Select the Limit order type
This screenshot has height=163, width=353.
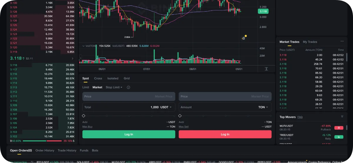(x=86, y=87)
